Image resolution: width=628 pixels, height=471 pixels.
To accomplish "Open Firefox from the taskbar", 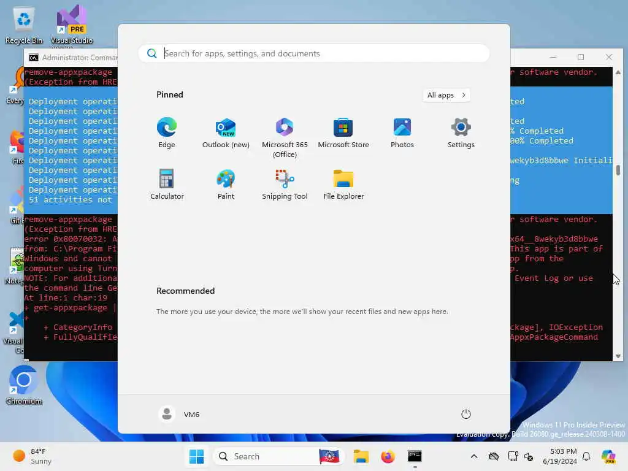I will (388, 456).
